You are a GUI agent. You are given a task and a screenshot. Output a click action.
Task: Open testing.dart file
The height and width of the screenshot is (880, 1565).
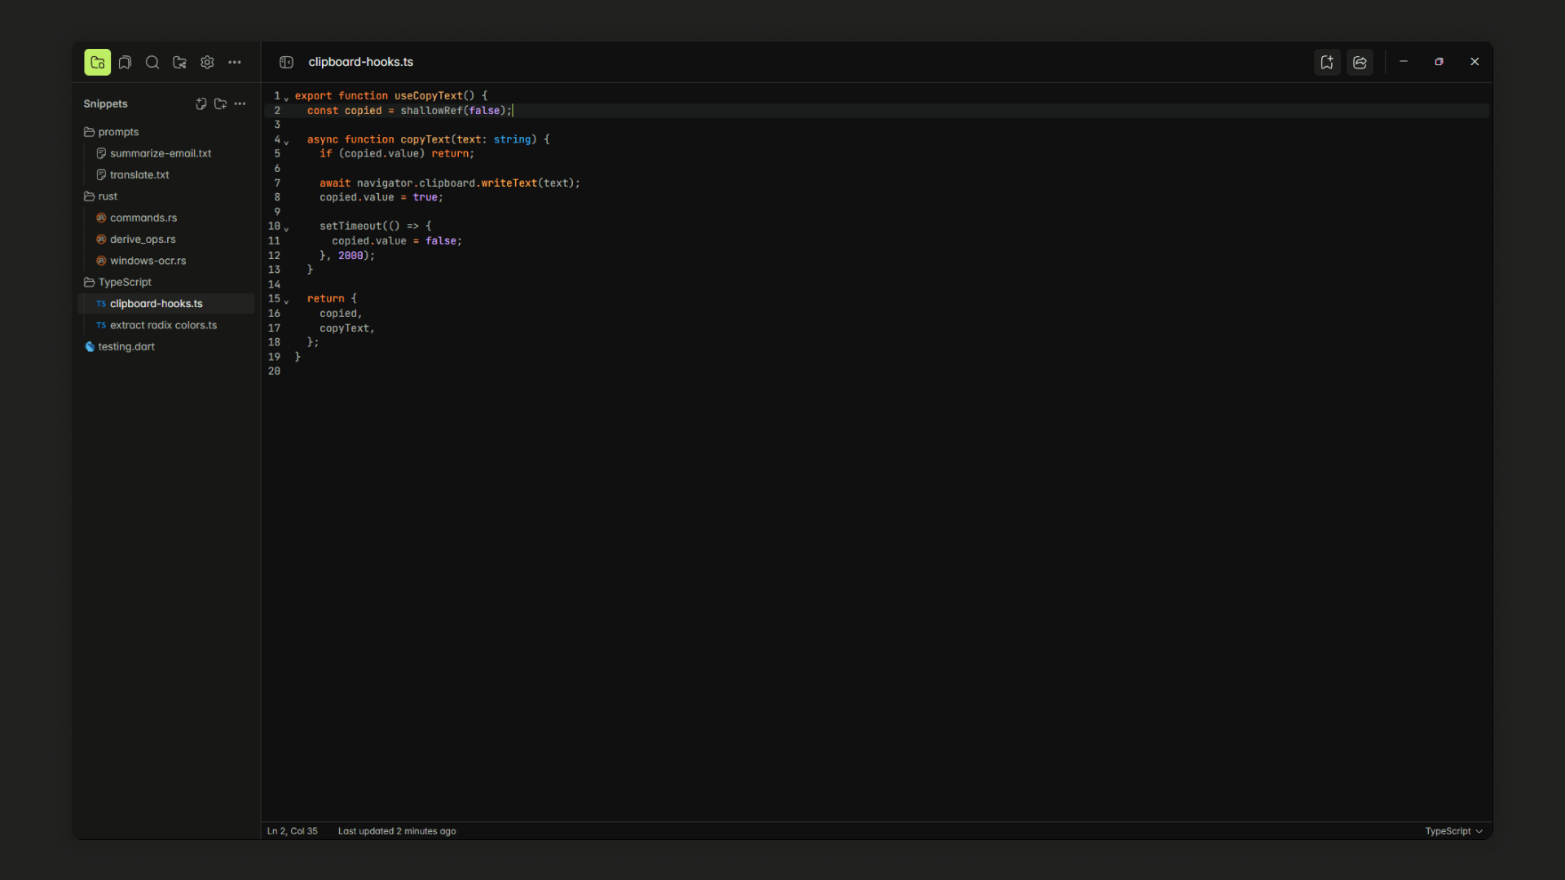tap(126, 346)
